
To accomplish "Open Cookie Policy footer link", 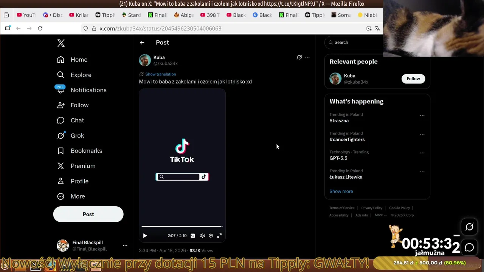I will tap(399, 208).
